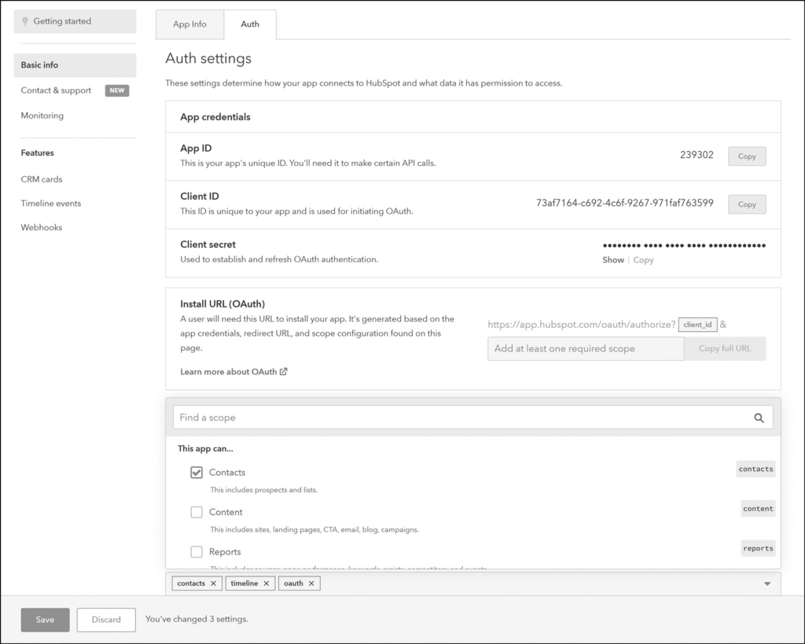The height and width of the screenshot is (644, 805).
Task: Select Timeline events in the sidebar
Action: tap(50, 203)
